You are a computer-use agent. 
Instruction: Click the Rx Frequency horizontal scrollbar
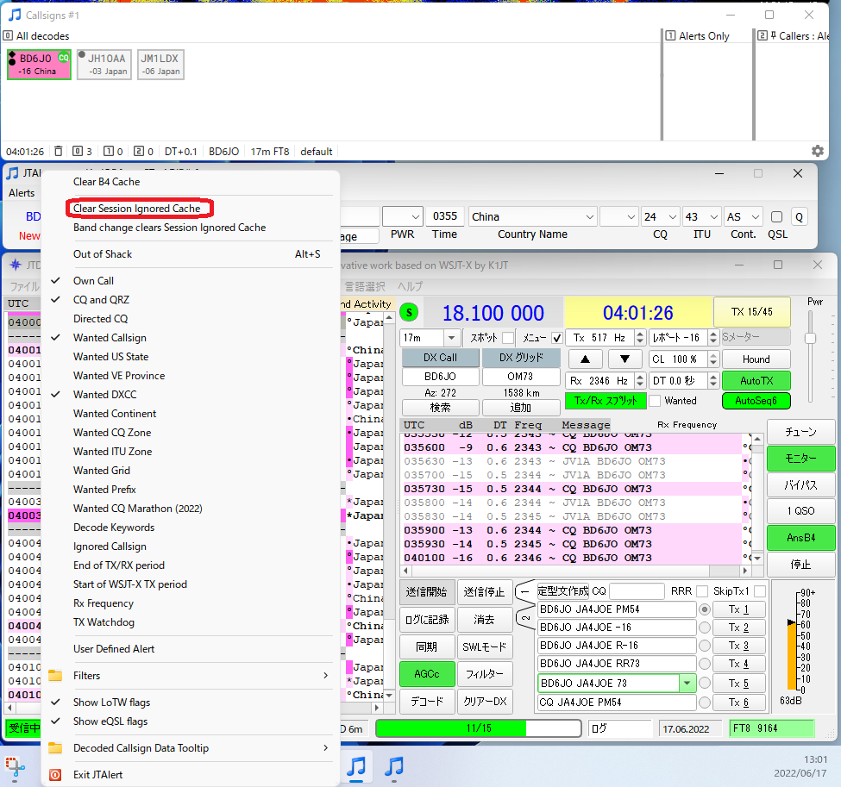[x=576, y=571]
